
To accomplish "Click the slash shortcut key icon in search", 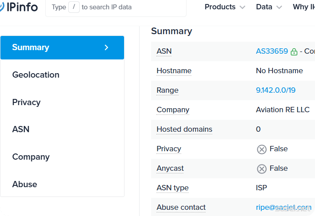I will 74,7.
